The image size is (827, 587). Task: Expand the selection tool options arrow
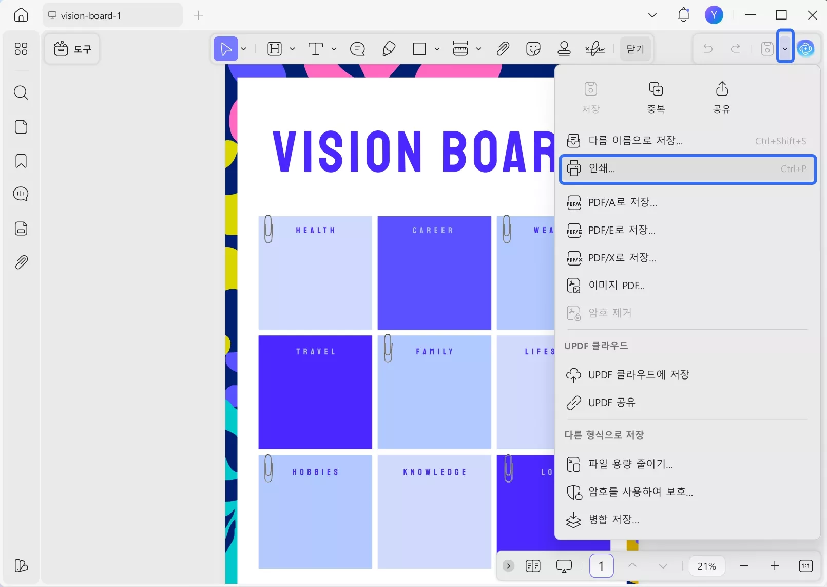(244, 49)
